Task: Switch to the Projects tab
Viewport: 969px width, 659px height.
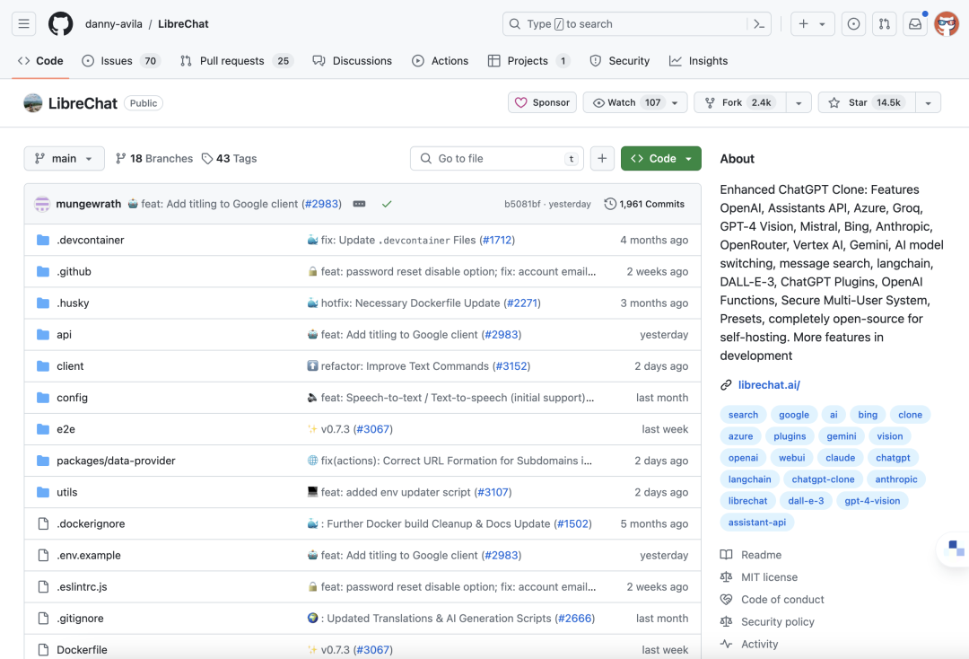Action: tap(528, 60)
